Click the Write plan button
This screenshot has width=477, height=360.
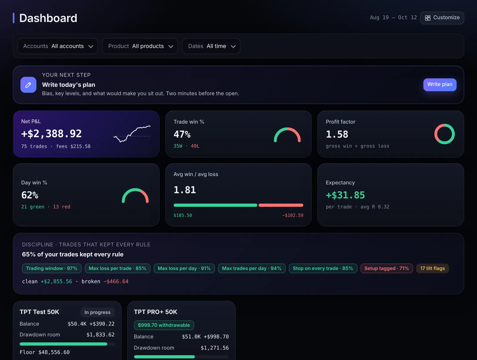click(x=440, y=85)
